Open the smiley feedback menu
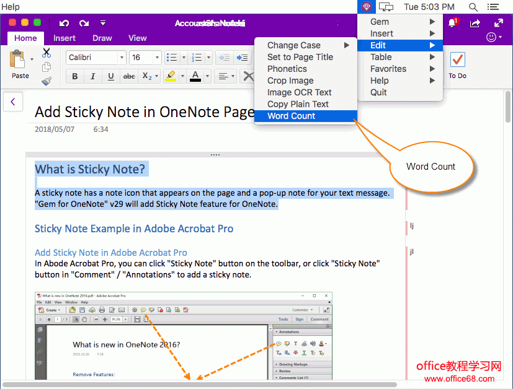Screen dimensions: 513x389 coord(494,37)
